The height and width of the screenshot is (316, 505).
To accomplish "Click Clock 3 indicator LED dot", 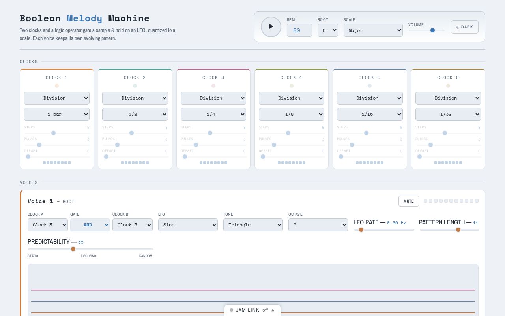I will (x=213, y=86).
